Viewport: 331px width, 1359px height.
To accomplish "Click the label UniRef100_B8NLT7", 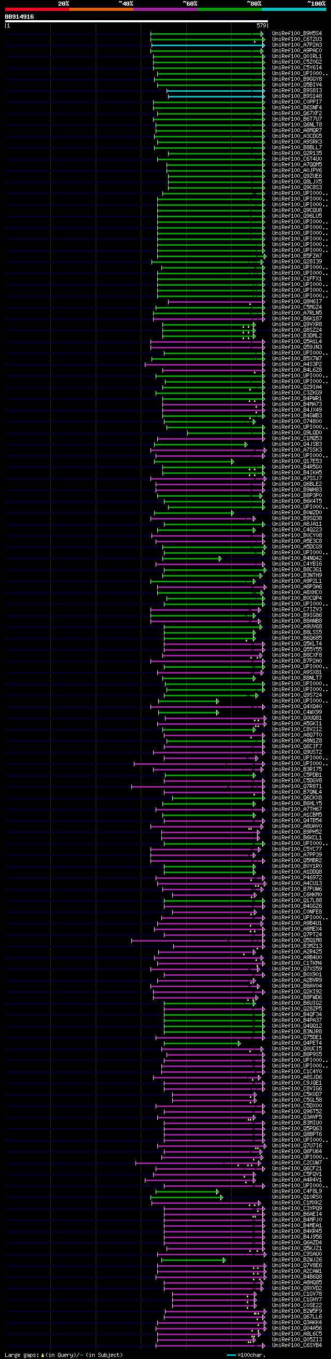I will tap(297, 678).
